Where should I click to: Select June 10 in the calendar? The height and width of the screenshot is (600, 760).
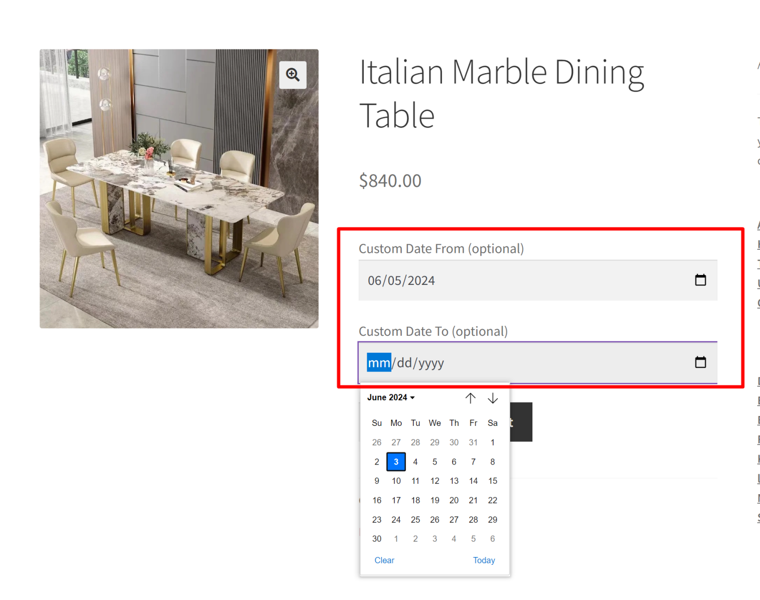point(396,481)
